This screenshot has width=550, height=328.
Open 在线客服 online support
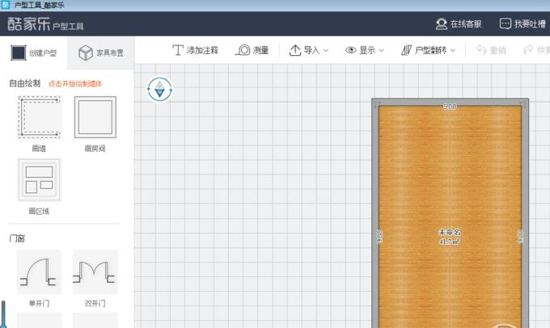[x=459, y=23]
